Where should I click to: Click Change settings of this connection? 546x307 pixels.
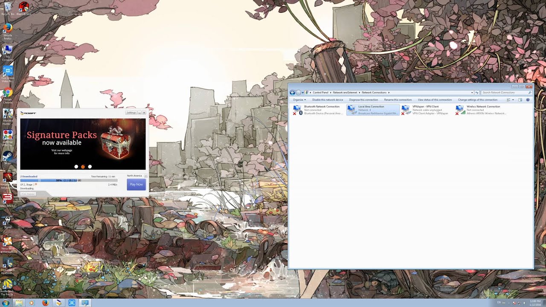click(x=478, y=100)
